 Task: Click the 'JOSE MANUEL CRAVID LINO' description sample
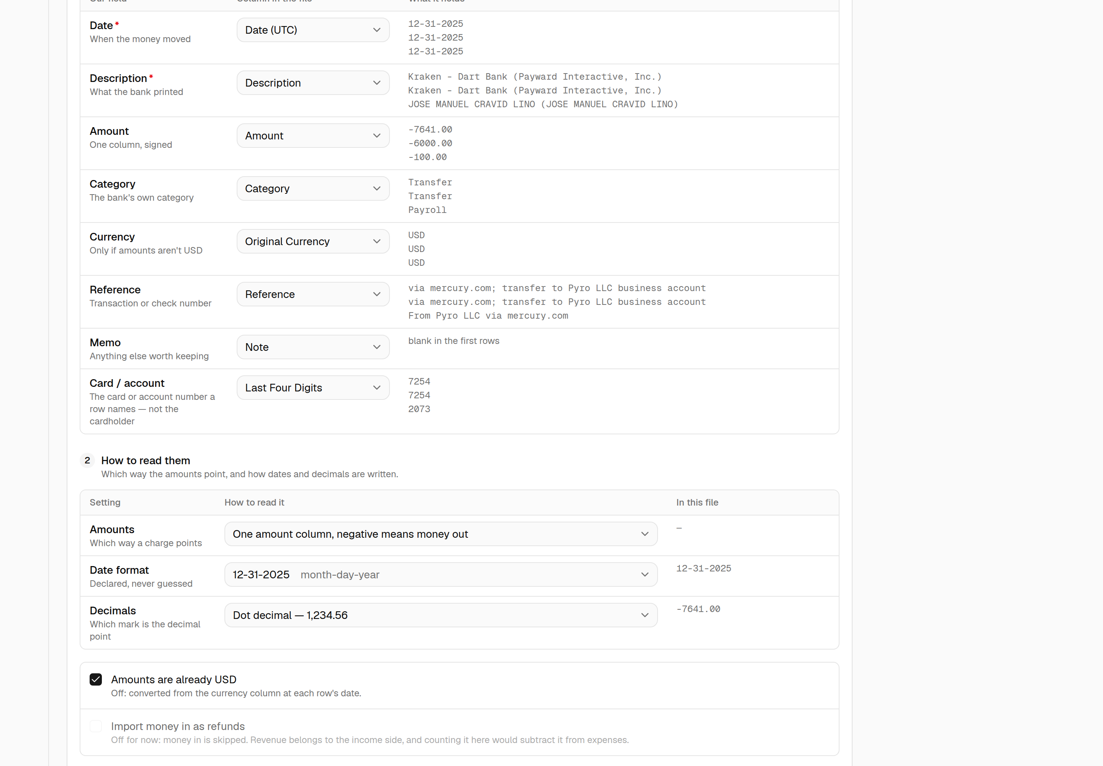click(x=543, y=104)
